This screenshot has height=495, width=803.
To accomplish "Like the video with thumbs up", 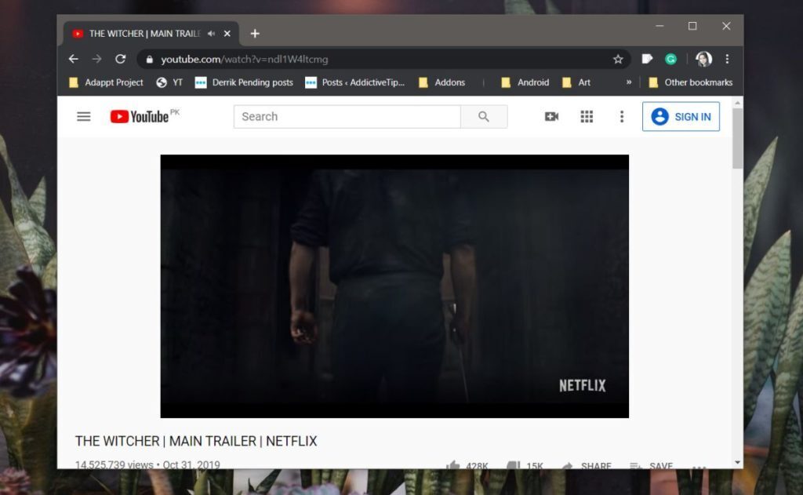I will pos(452,464).
